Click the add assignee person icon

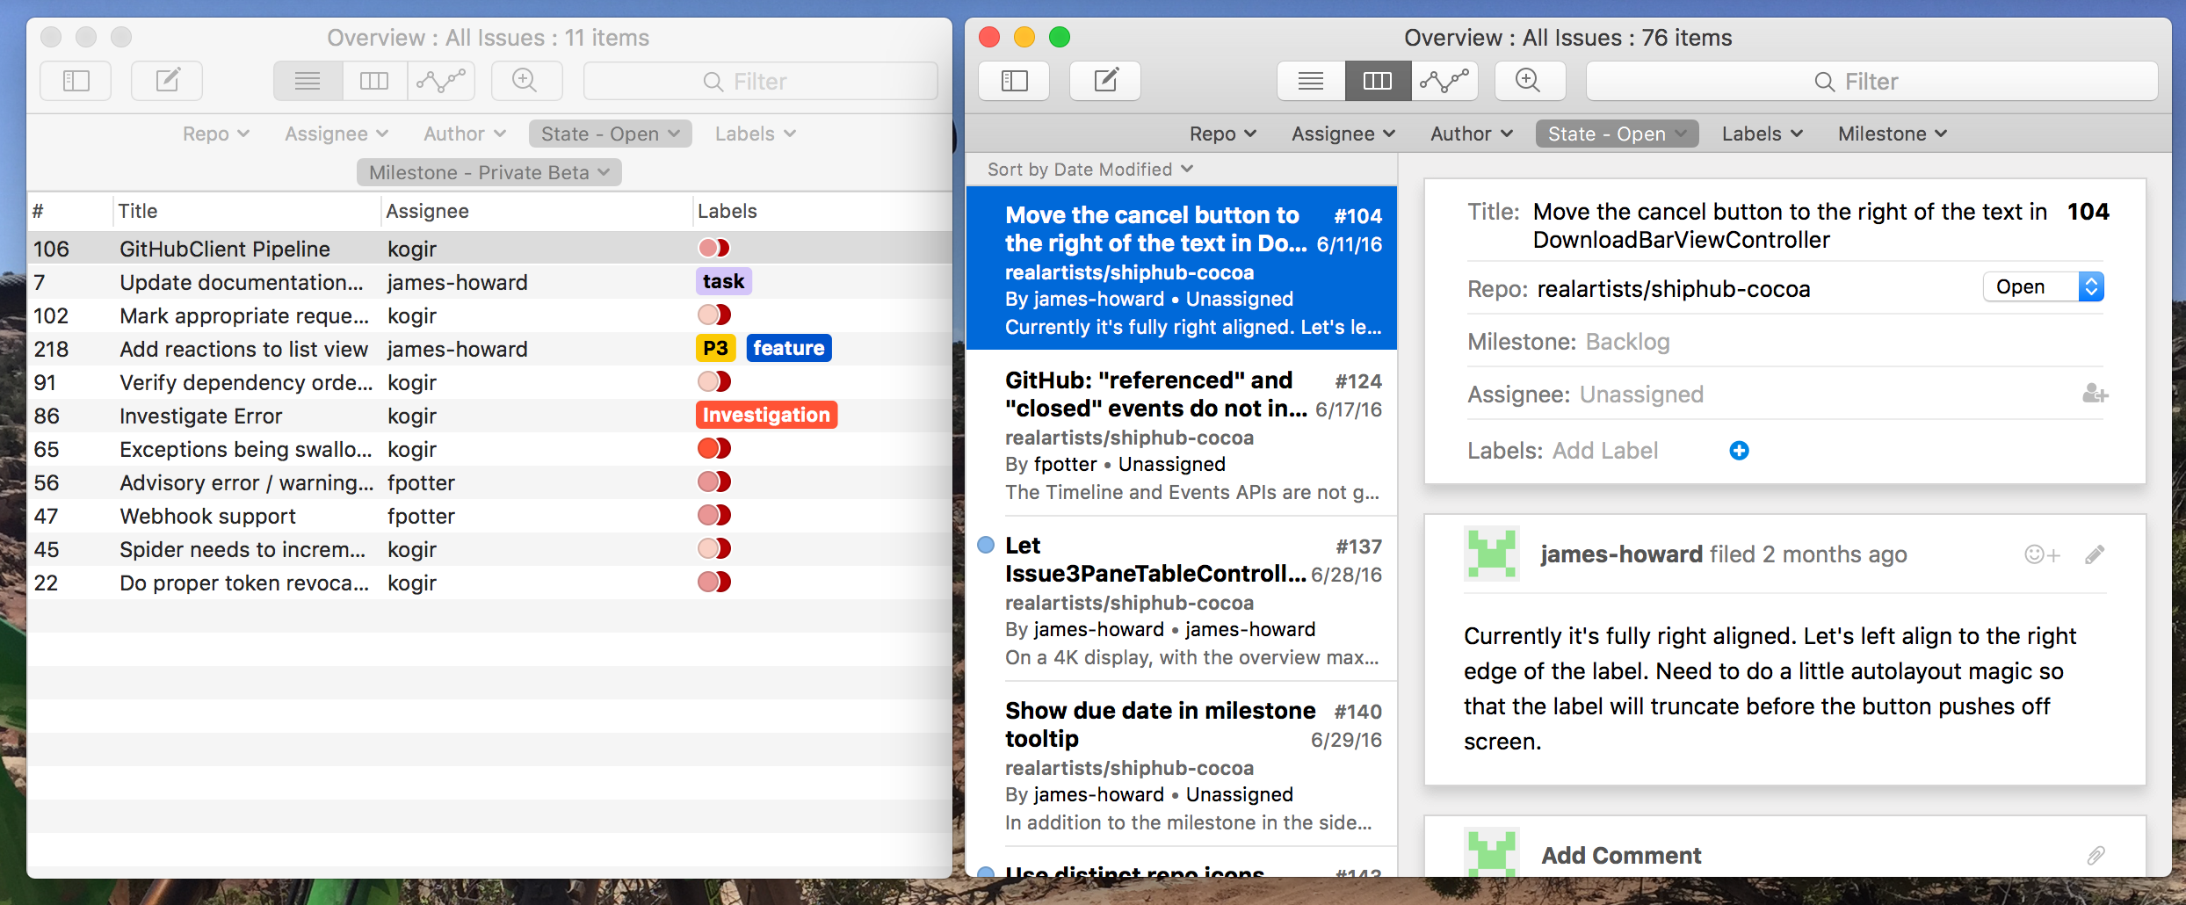(x=2095, y=395)
